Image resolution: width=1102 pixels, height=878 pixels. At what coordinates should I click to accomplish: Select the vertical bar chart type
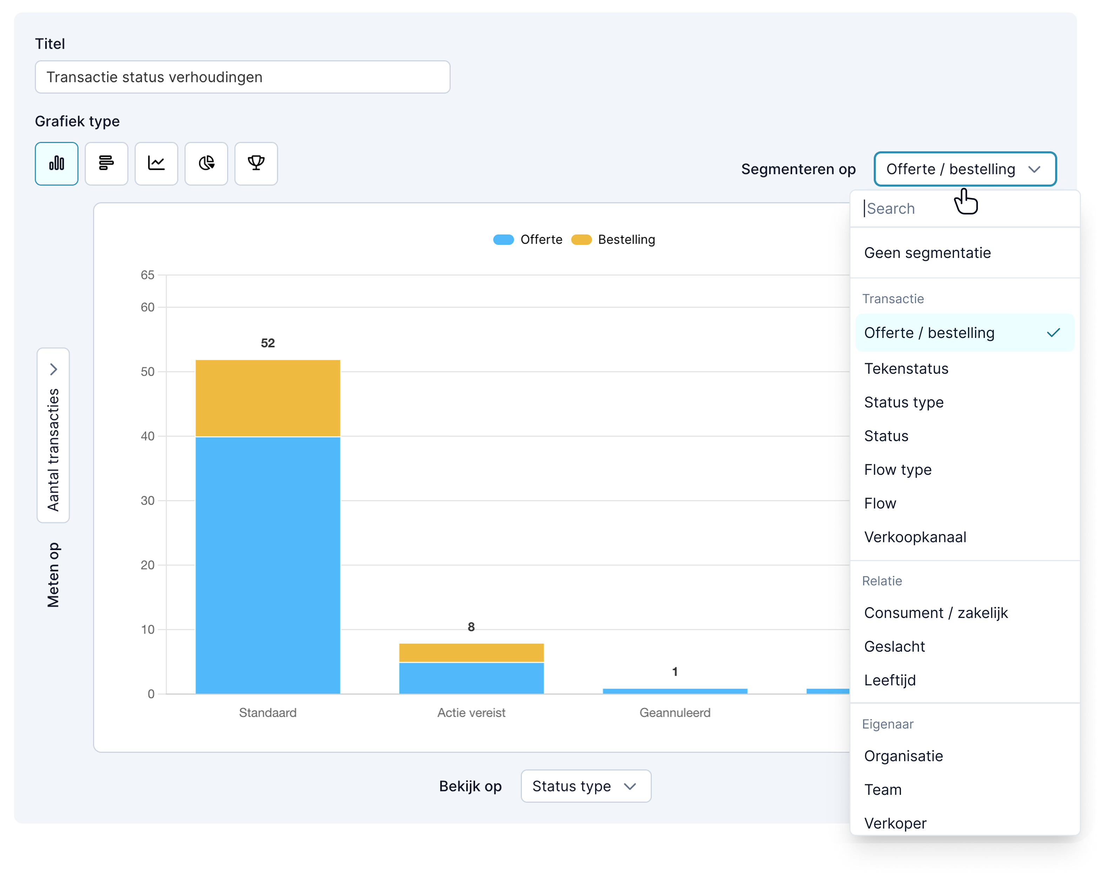tap(56, 164)
